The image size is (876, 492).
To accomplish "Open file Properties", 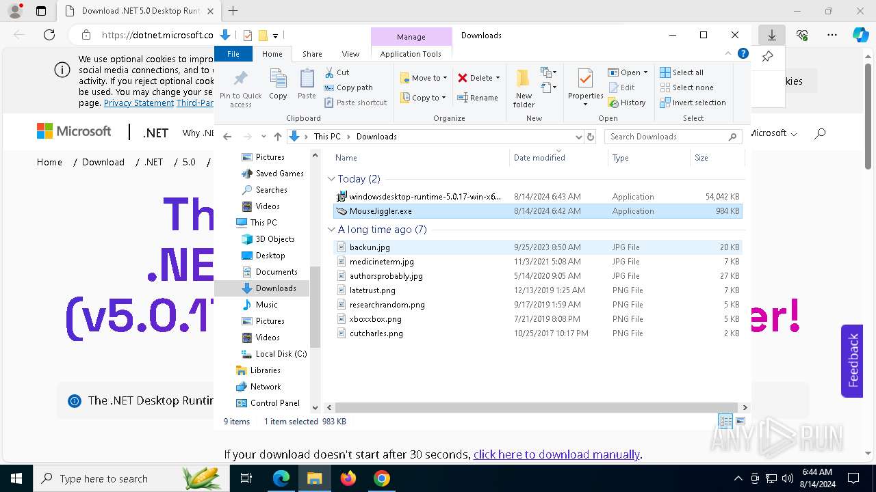I will click(585, 87).
